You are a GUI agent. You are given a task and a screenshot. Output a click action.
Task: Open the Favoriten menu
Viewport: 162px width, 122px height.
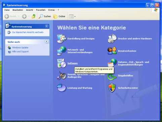41,10
